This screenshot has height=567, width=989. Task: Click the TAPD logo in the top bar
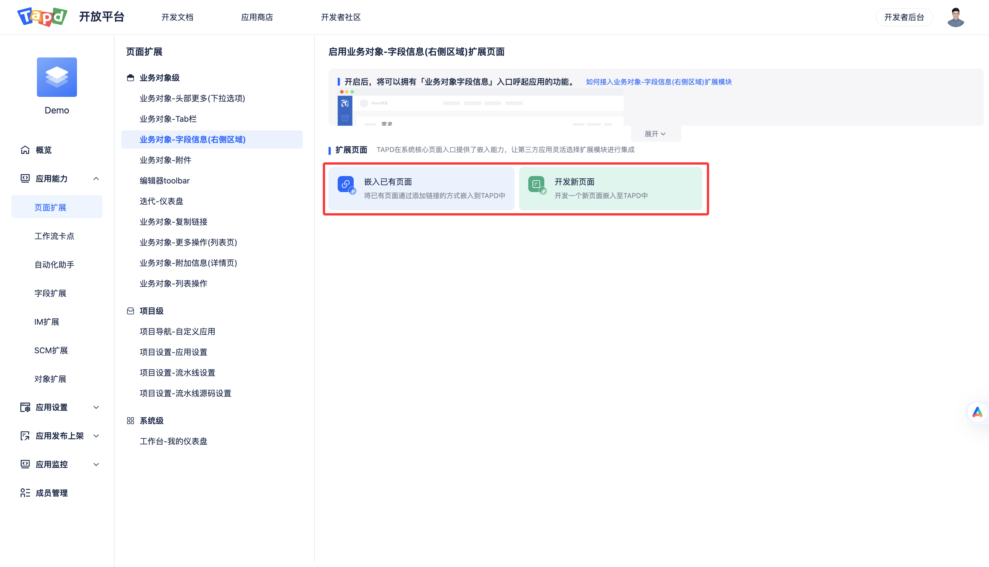pos(42,17)
